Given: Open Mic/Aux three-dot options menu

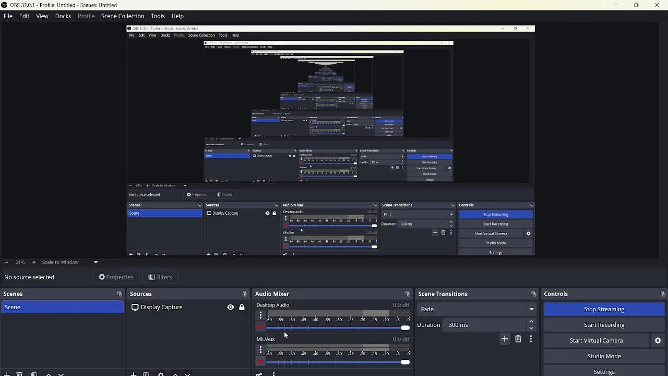Looking at the screenshot, I should 260,349.
